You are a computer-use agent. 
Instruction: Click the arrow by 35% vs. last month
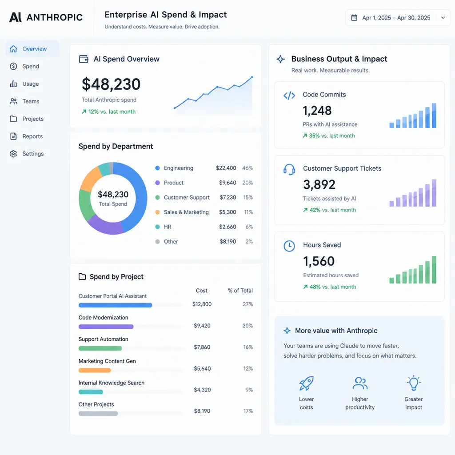(x=305, y=136)
